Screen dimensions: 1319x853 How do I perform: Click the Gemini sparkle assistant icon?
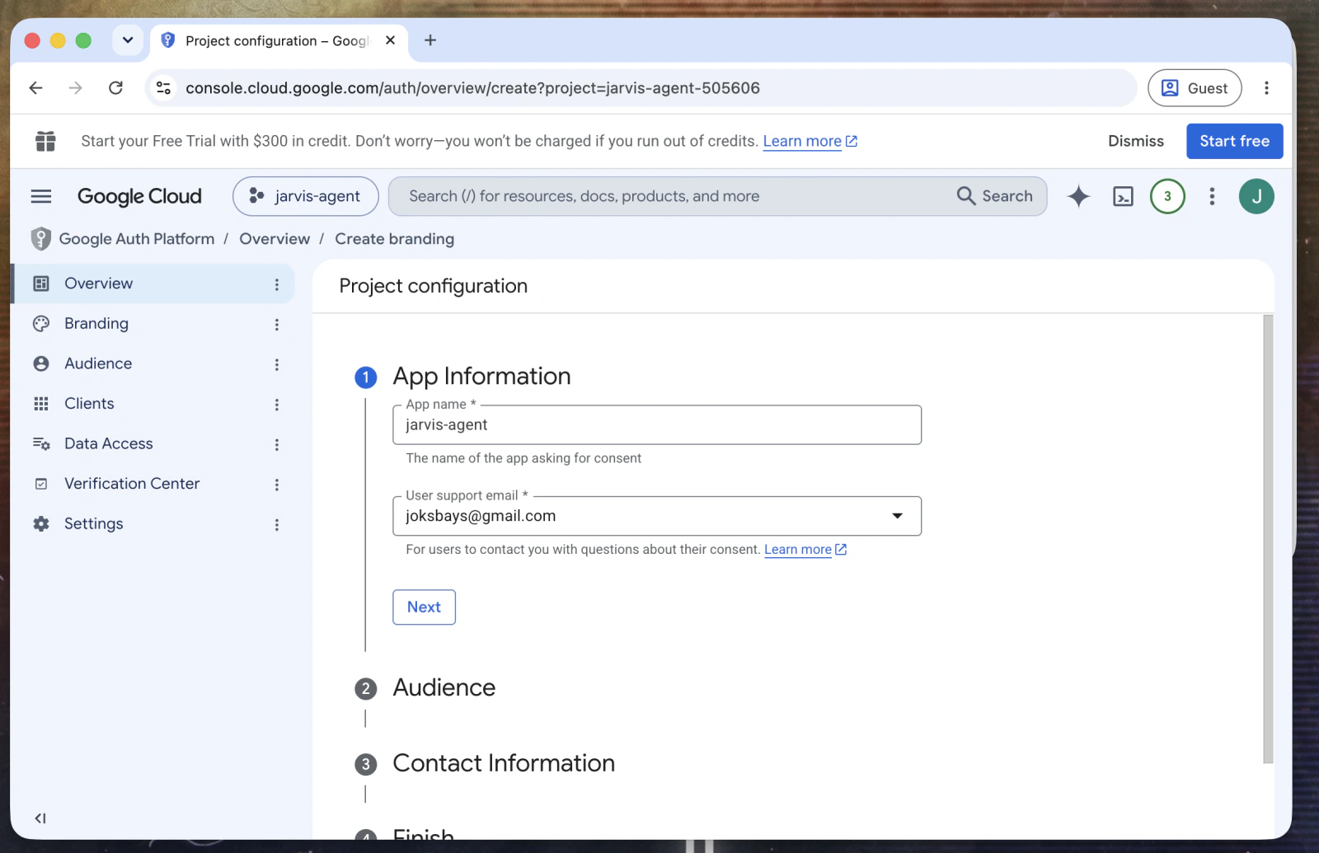[x=1078, y=196]
